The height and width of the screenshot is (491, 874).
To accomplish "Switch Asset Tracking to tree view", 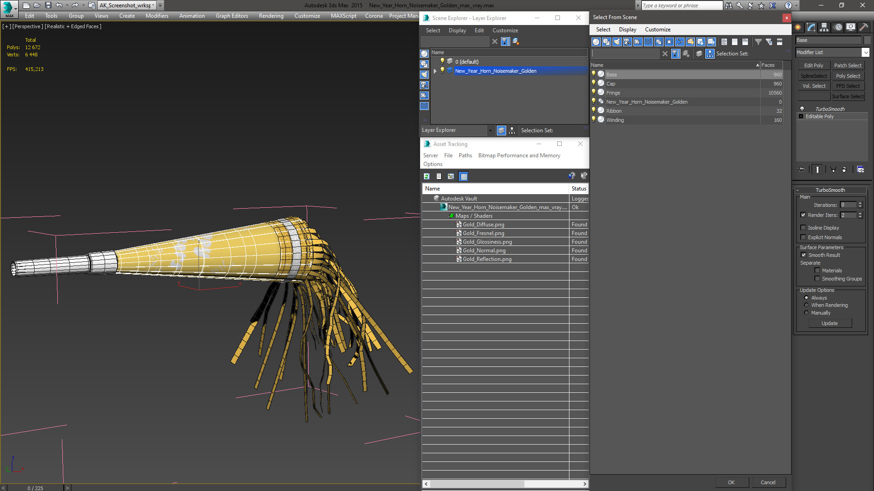I will click(x=451, y=176).
